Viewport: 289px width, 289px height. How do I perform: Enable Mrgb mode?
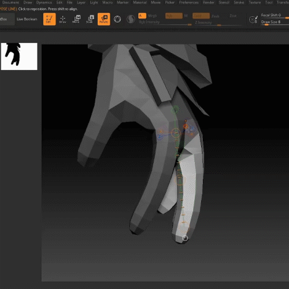[153, 16]
